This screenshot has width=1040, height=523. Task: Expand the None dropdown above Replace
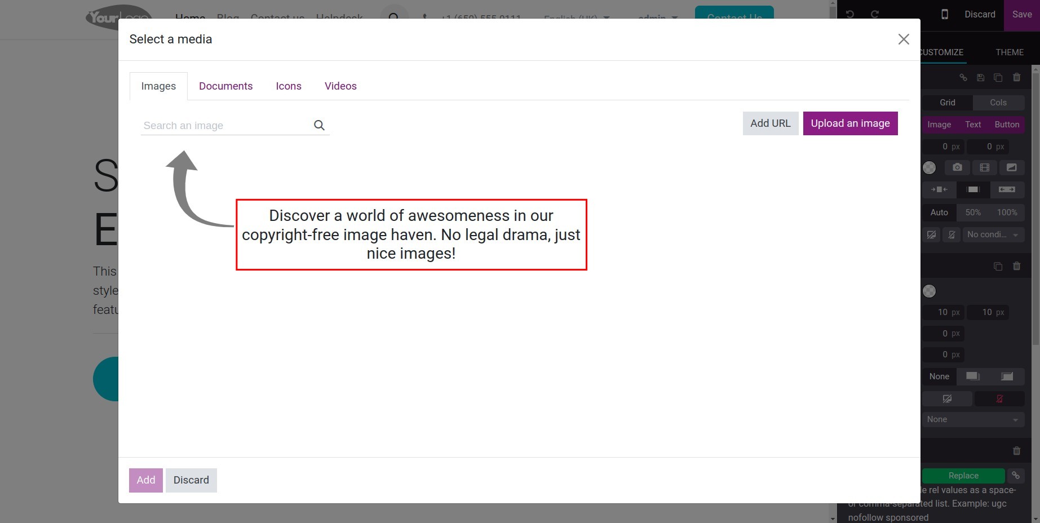tap(972, 419)
